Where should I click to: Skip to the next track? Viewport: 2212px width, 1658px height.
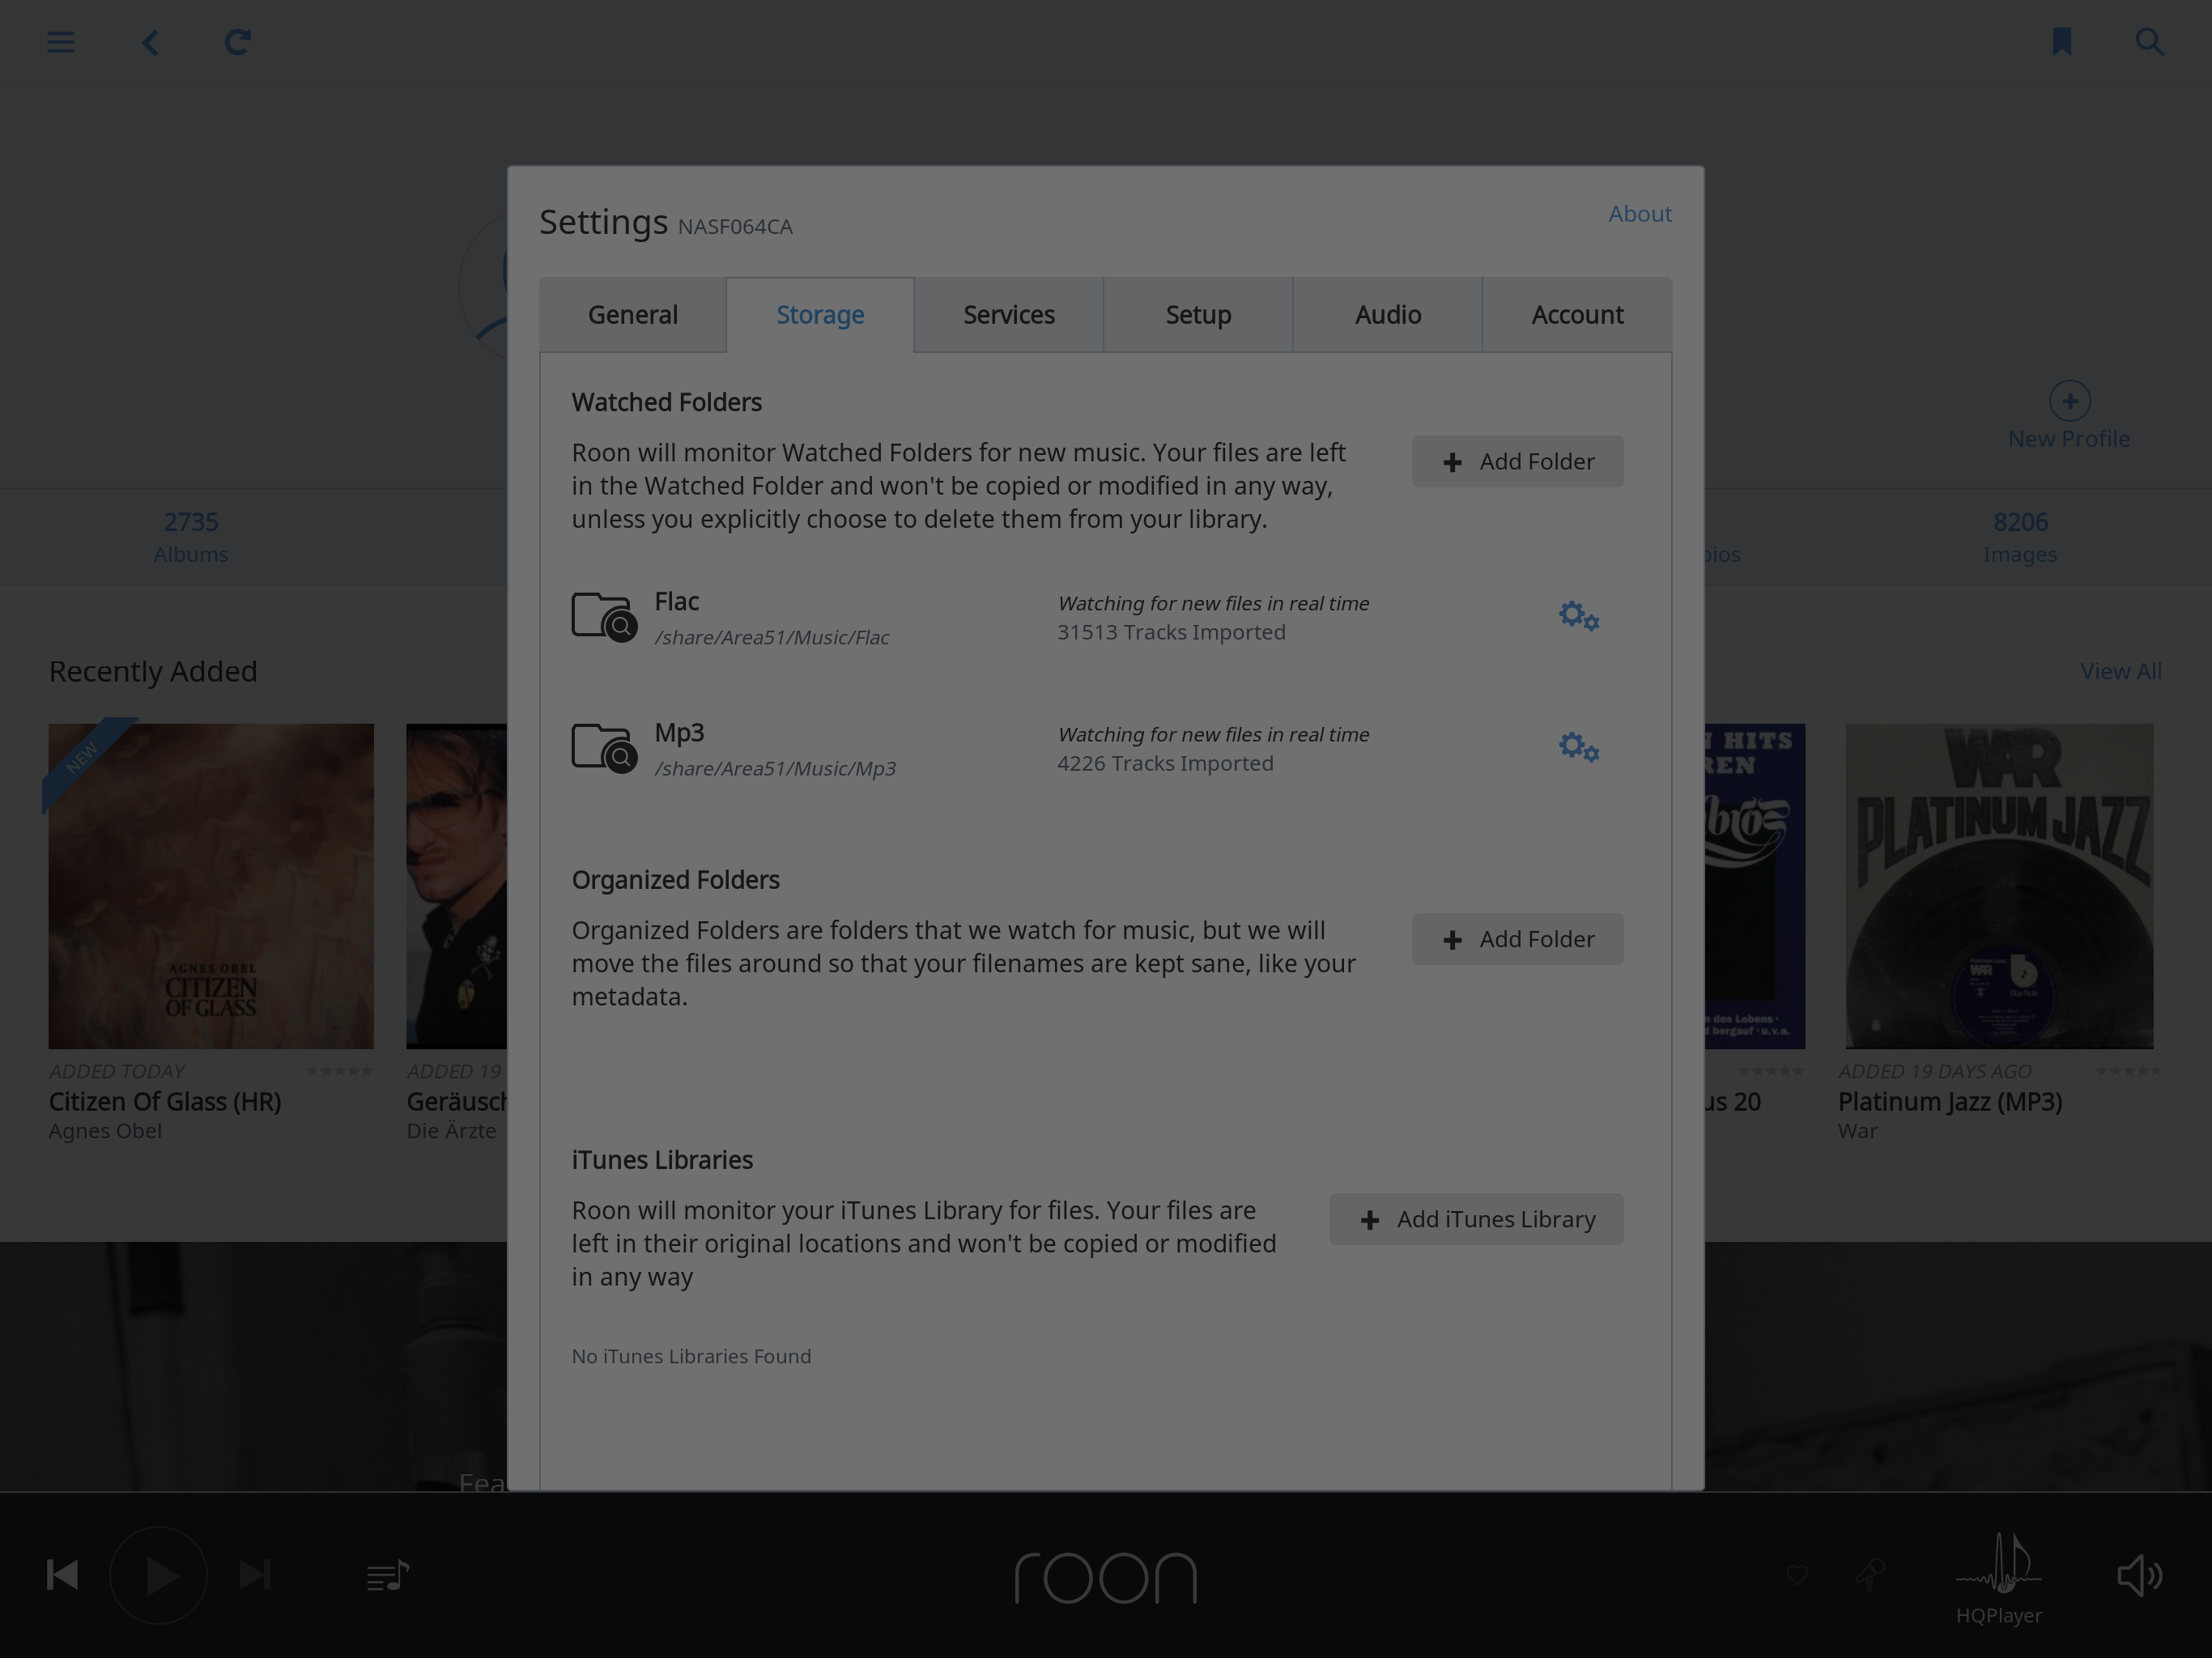pyautogui.click(x=255, y=1575)
